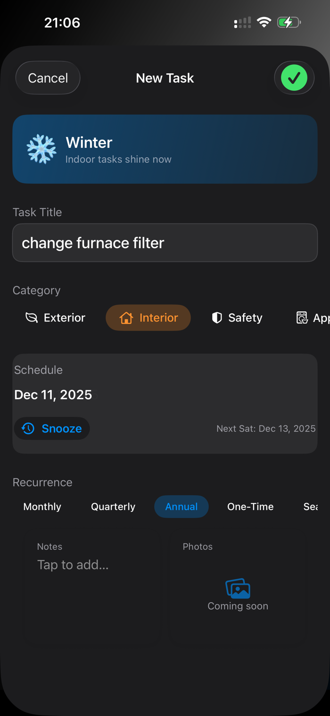Tap the photos gallery icon
Viewport: 330px width, 716px height.
click(x=238, y=588)
